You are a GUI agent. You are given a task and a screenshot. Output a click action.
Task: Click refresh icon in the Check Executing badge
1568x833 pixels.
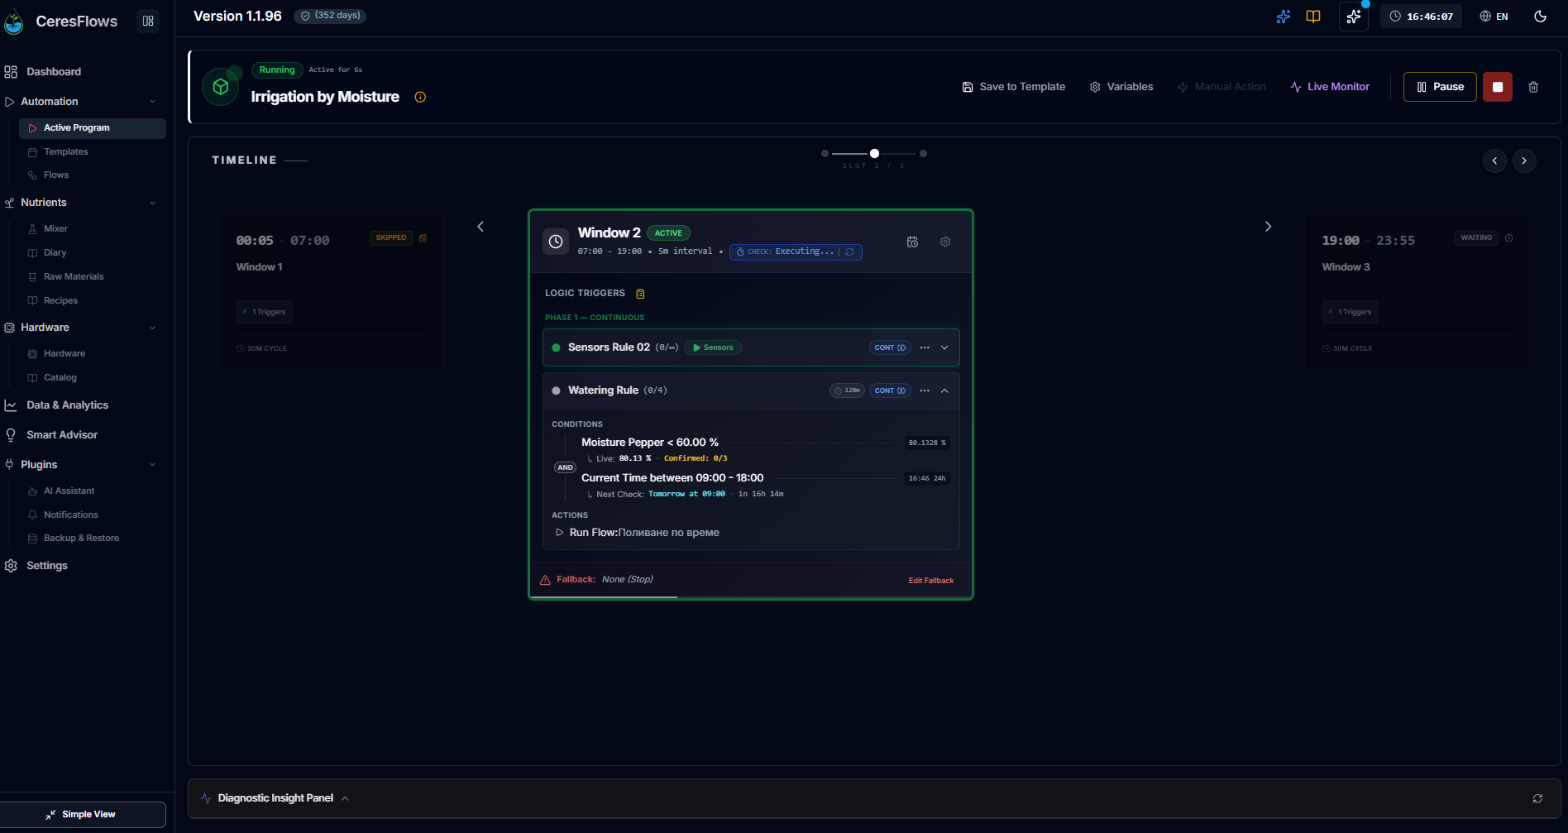(849, 251)
